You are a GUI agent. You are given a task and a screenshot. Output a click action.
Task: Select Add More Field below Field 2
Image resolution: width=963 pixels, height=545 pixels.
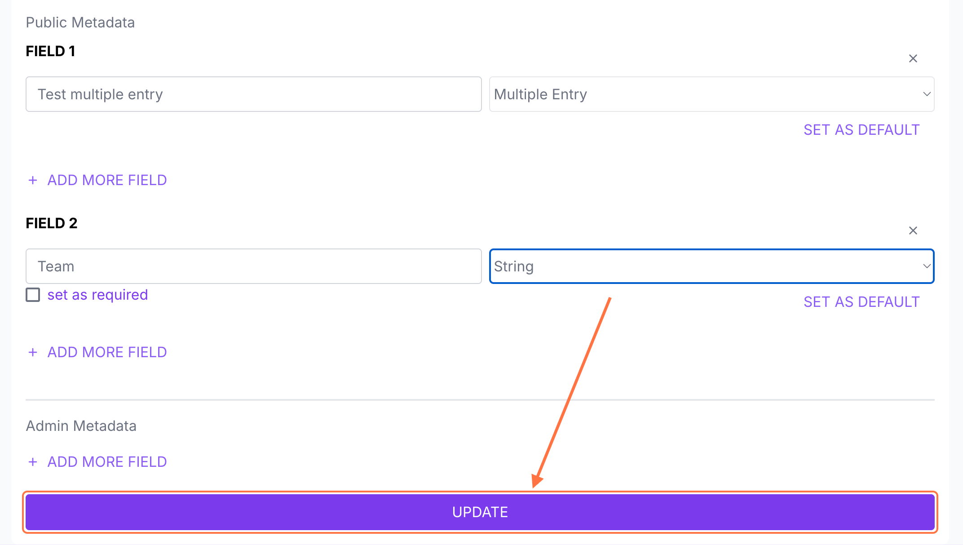click(107, 352)
